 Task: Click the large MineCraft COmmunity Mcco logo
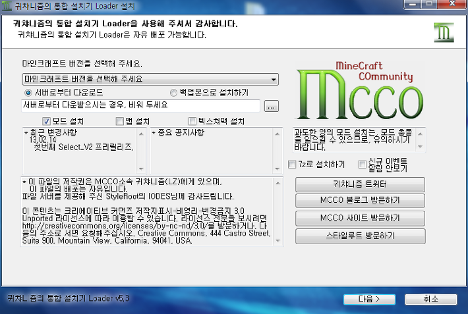point(359,90)
